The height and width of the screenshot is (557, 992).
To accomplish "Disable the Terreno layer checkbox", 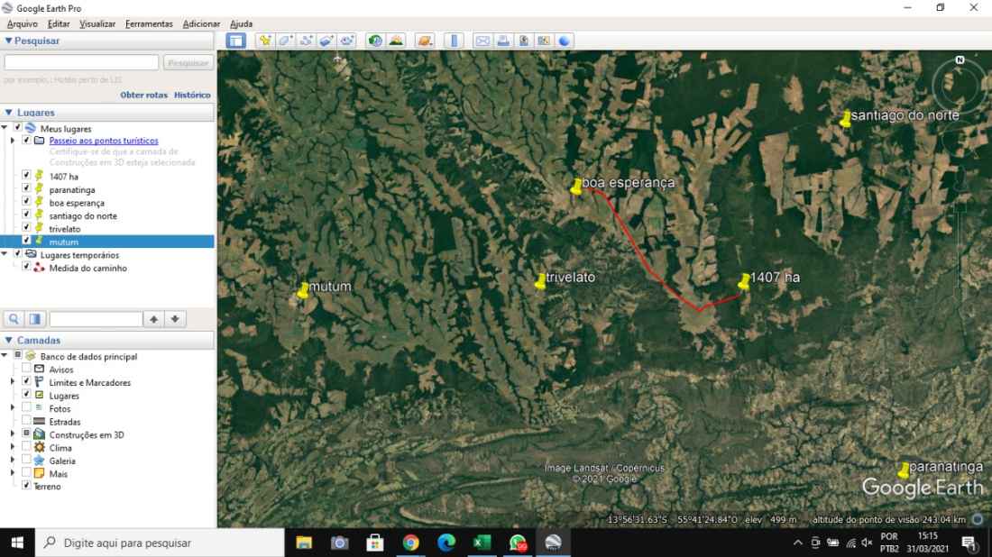I will (26, 486).
